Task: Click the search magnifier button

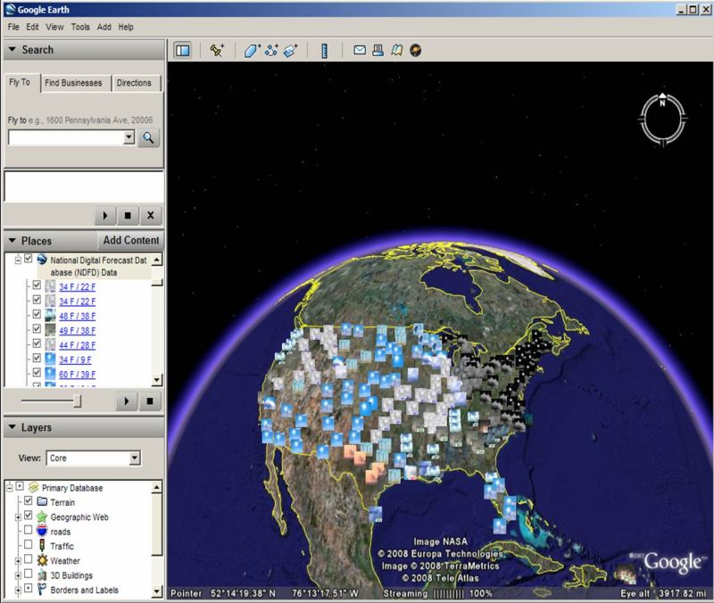Action: [x=148, y=137]
